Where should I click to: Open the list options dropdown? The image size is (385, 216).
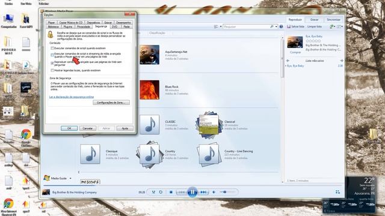pyautogui.click(x=333, y=26)
